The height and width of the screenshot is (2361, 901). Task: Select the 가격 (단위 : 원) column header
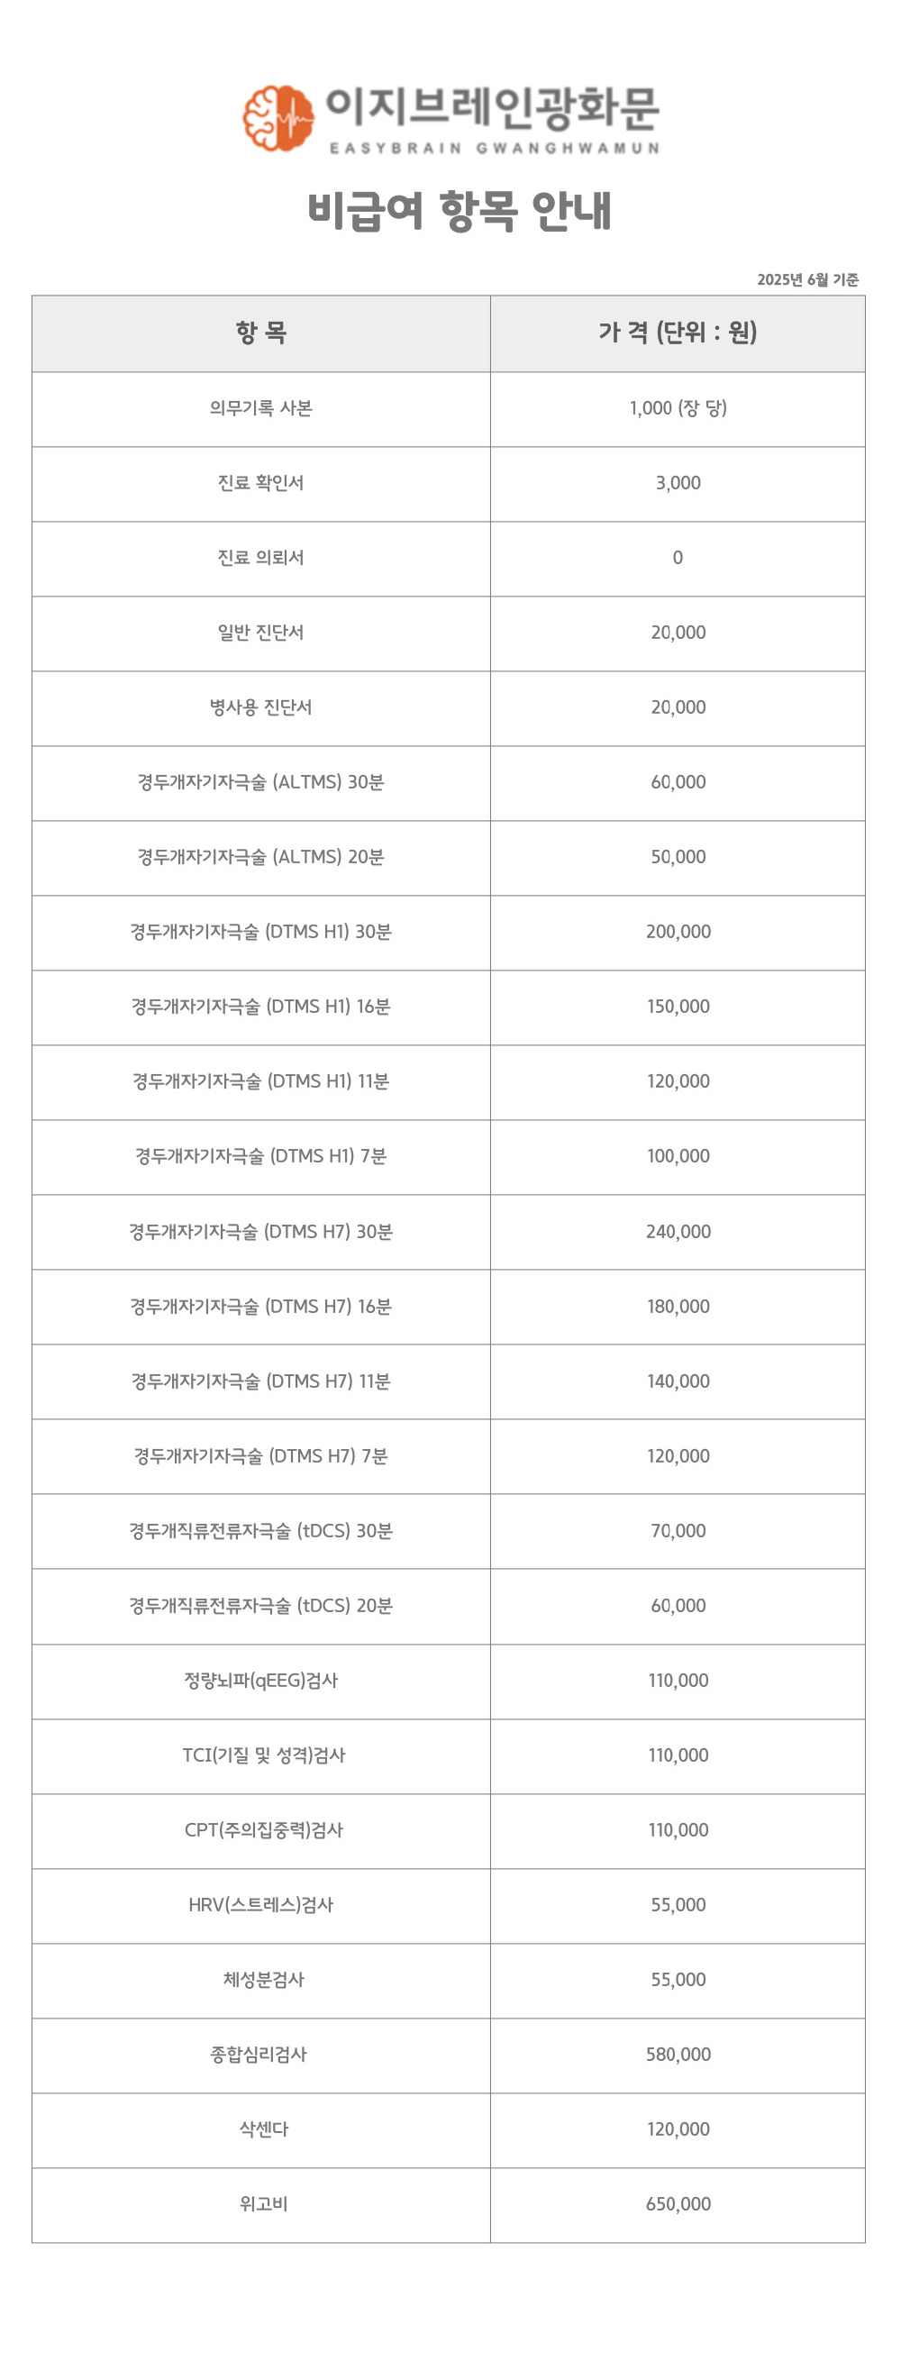pos(678,333)
